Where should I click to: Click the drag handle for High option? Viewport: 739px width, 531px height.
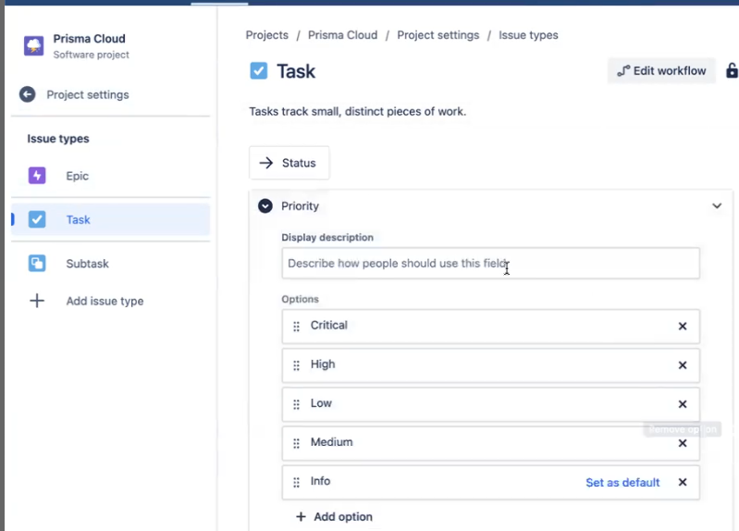pyautogui.click(x=297, y=365)
